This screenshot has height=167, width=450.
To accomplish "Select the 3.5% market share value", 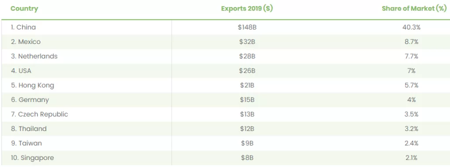I will (411, 114).
